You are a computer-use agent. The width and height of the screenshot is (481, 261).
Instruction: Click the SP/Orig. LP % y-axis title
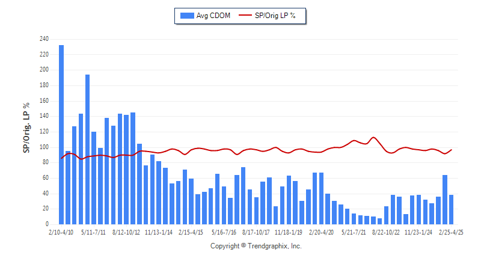26,127
